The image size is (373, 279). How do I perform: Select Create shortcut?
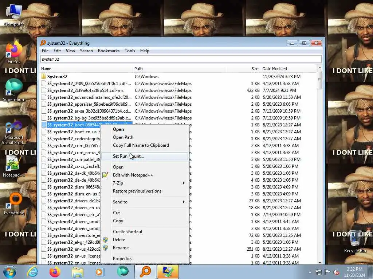tap(144, 232)
